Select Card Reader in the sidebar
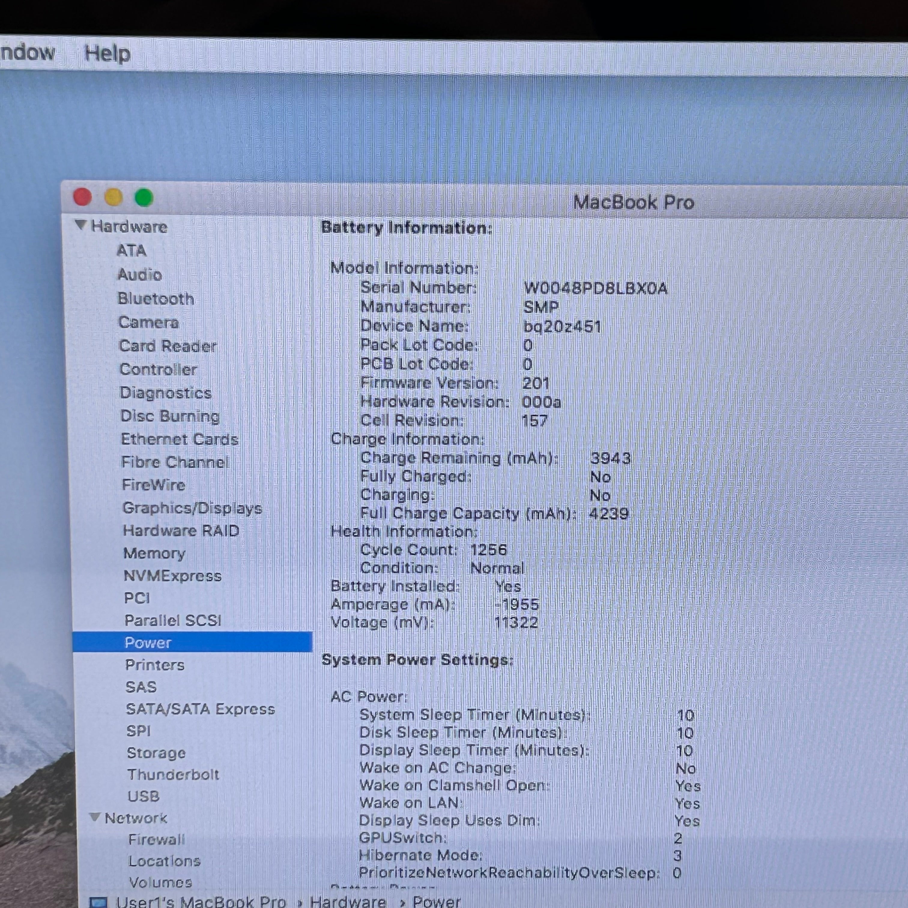This screenshot has width=908, height=908. [x=168, y=346]
